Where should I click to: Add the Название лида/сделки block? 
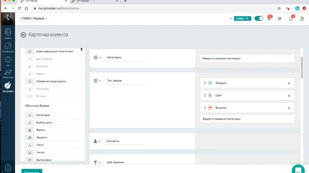point(53,81)
